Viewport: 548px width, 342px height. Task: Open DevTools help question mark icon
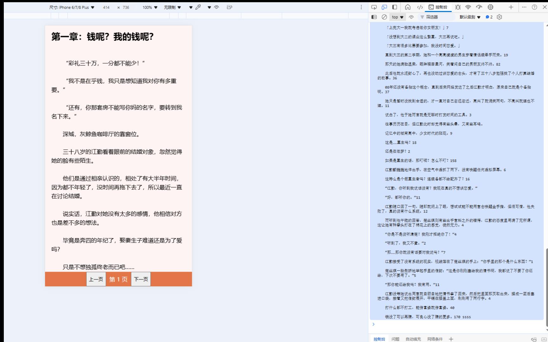[534, 7]
